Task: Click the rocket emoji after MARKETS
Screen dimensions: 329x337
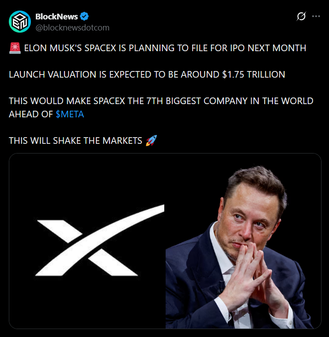Action: [x=151, y=141]
